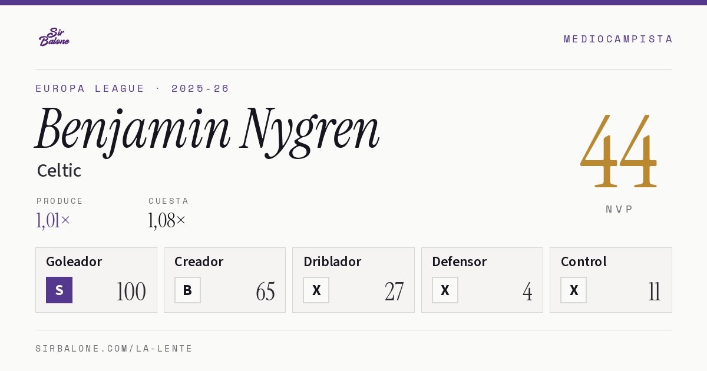The height and width of the screenshot is (371, 707).
Task: Click the Defensor score 4
Action: [x=527, y=291]
